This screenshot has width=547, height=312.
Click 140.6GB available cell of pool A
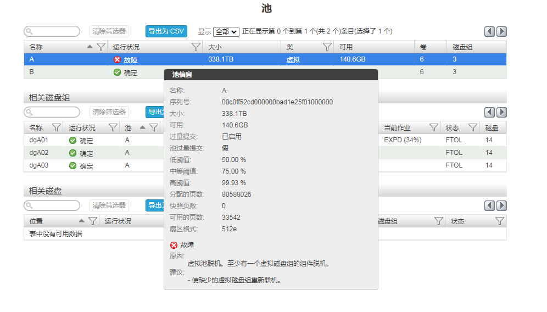353,59
